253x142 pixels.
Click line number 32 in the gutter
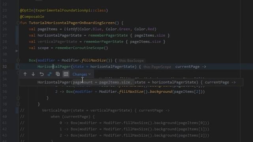pyautogui.click(x=5, y=67)
